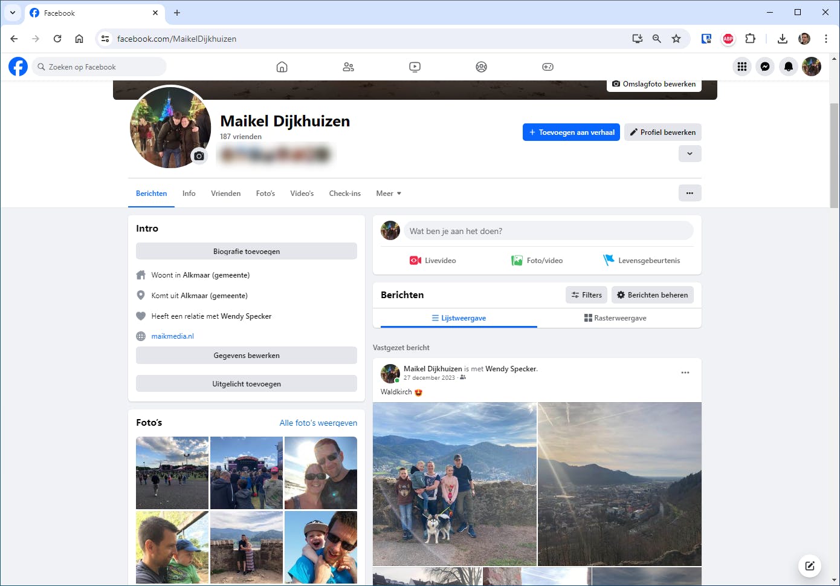Open browser downloads icon

coord(782,39)
